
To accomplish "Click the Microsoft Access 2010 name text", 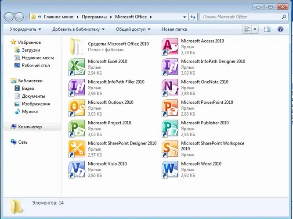I will tap(203, 41).
